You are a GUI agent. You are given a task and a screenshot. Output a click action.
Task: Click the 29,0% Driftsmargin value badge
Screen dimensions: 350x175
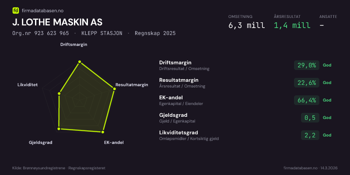click(x=306, y=65)
